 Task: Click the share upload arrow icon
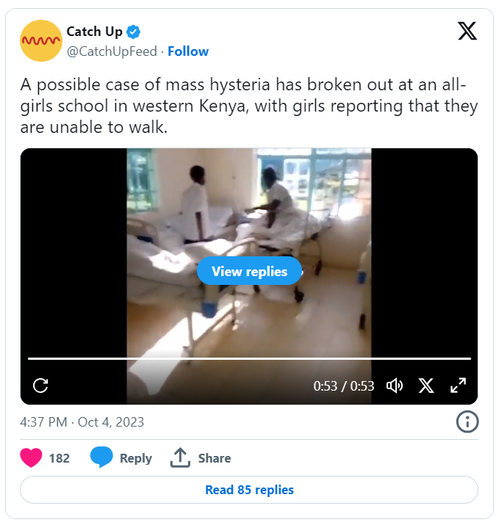180,457
